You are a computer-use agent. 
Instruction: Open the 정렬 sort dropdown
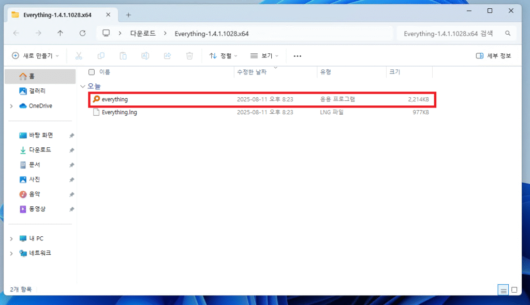coord(223,56)
